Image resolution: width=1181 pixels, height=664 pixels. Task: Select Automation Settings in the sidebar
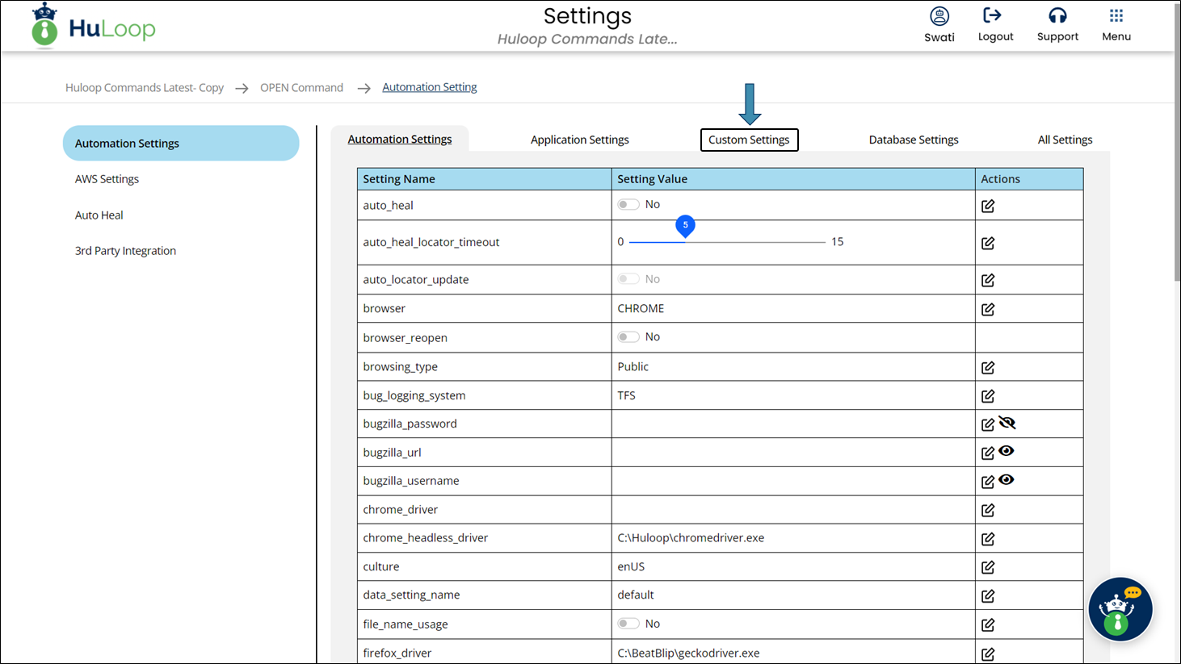coord(181,143)
